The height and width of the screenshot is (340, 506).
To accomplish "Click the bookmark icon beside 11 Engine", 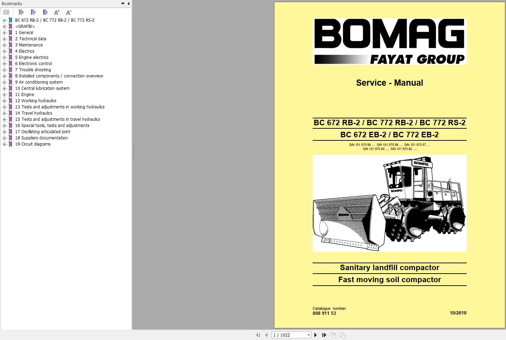I will click(10, 95).
